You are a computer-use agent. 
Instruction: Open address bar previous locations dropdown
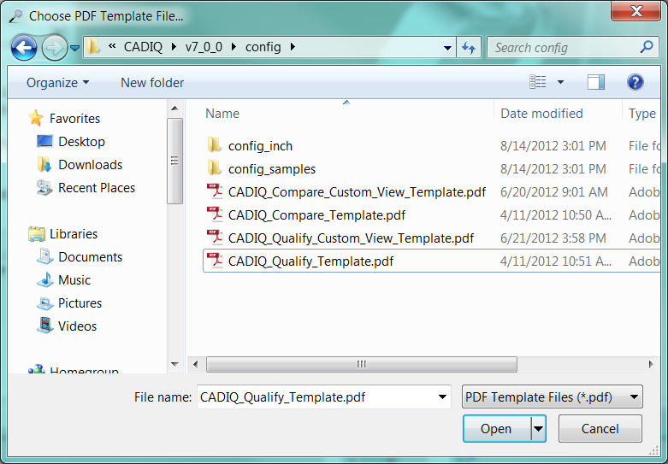447,48
